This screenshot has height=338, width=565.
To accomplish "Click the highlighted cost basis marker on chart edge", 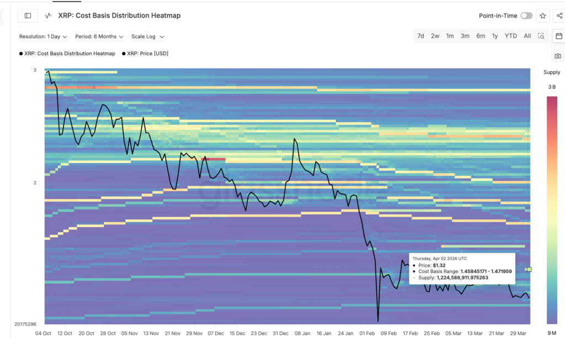I will [x=529, y=269].
